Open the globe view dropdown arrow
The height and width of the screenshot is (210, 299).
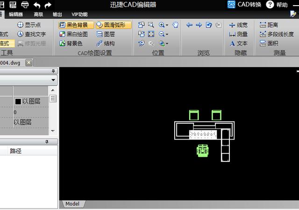tap(167, 44)
